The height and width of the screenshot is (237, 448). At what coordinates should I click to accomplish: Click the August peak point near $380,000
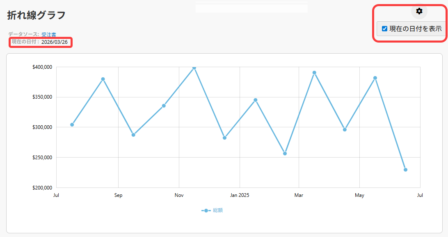pos(103,79)
